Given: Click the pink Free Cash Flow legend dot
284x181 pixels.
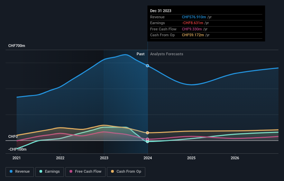Looking at the screenshot, I should point(71,171).
